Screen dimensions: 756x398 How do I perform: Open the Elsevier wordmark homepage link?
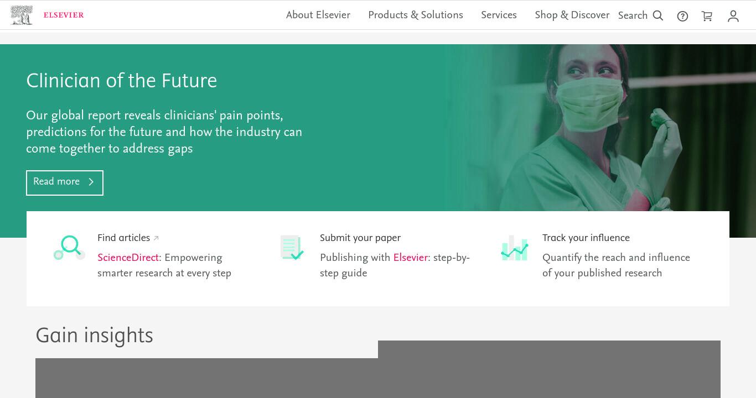tap(64, 15)
